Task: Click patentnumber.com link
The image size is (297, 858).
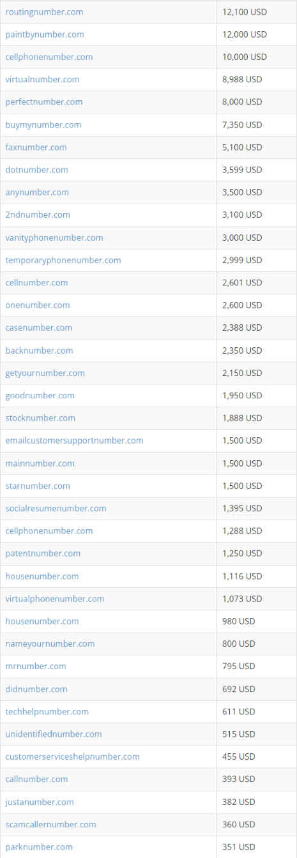Action: [x=43, y=553]
